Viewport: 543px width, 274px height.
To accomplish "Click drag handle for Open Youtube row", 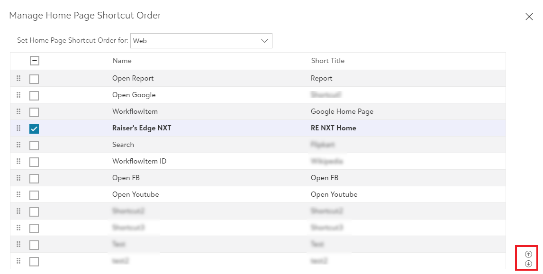I will 18,194.
